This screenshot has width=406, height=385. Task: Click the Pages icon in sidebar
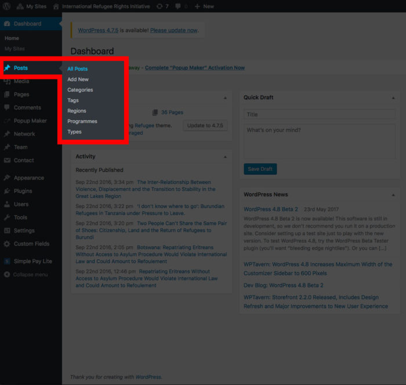pyautogui.click(x=7, y=95)
